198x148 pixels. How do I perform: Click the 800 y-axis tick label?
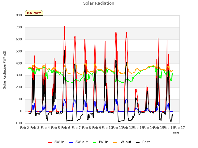coord(19,15)
